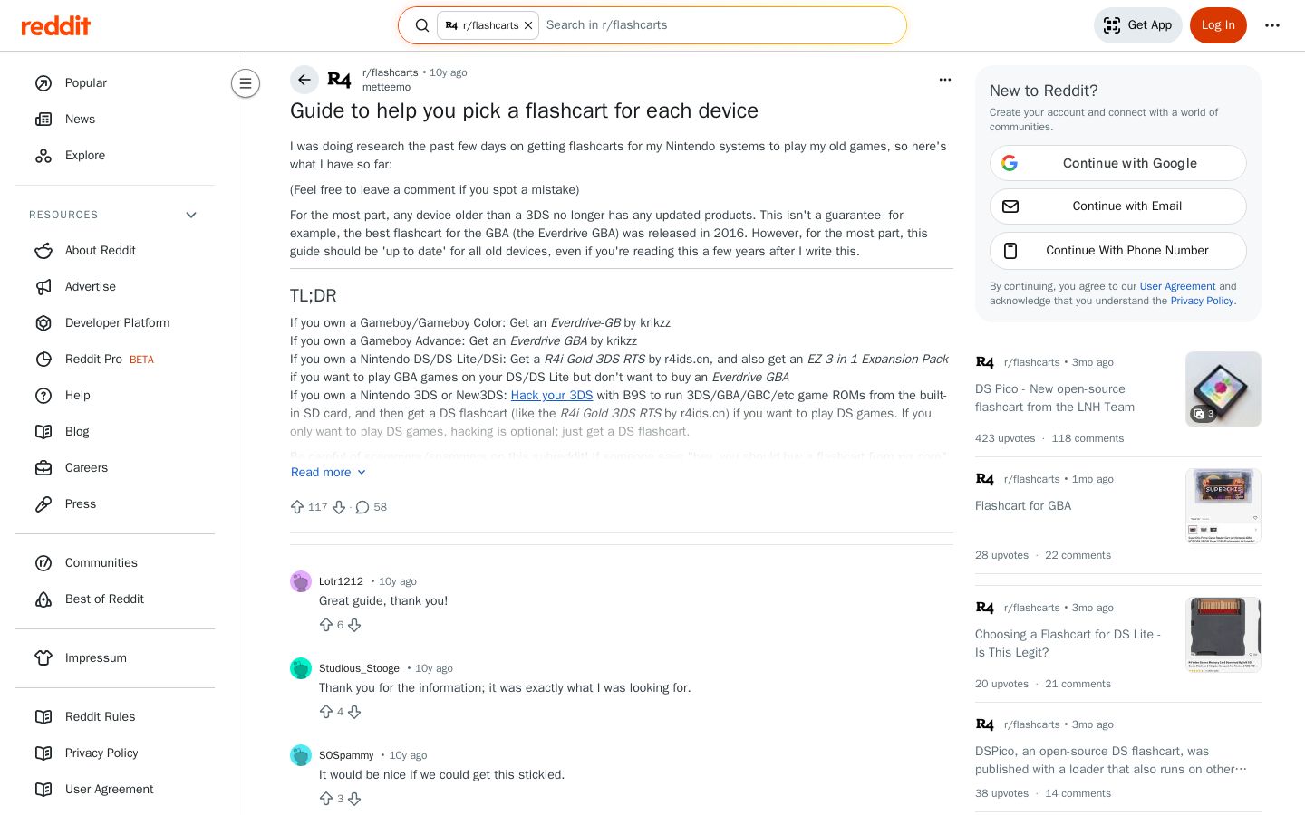The height and width of the screenshot is (815, 1305).
Task: Open the DS Pico post thumbnail
Action: (x=1223, y=389)
